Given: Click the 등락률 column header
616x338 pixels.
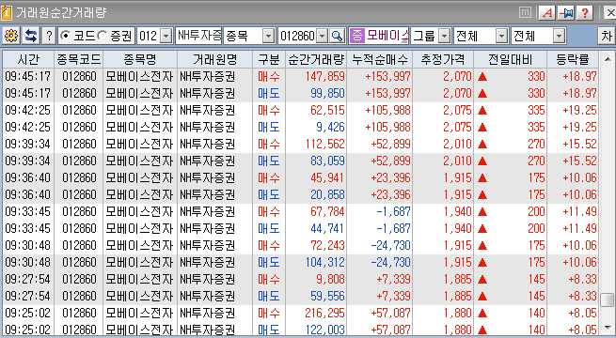Looking at the screenshot, I should 573,59.
